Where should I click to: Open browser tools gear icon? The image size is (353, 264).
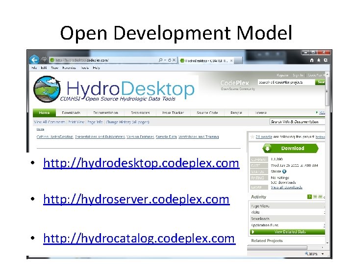click(x=326, y=60)
